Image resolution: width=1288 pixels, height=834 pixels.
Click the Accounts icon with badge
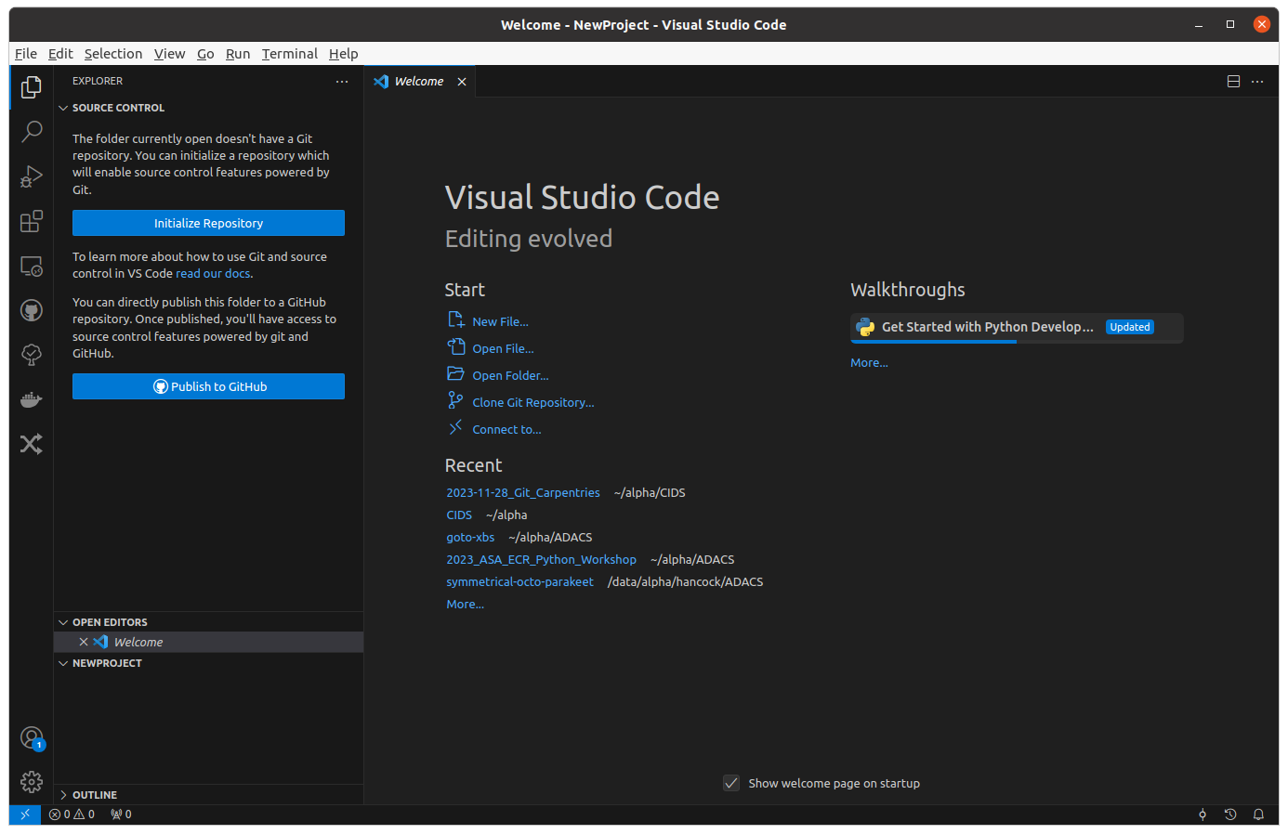point(32,738)
